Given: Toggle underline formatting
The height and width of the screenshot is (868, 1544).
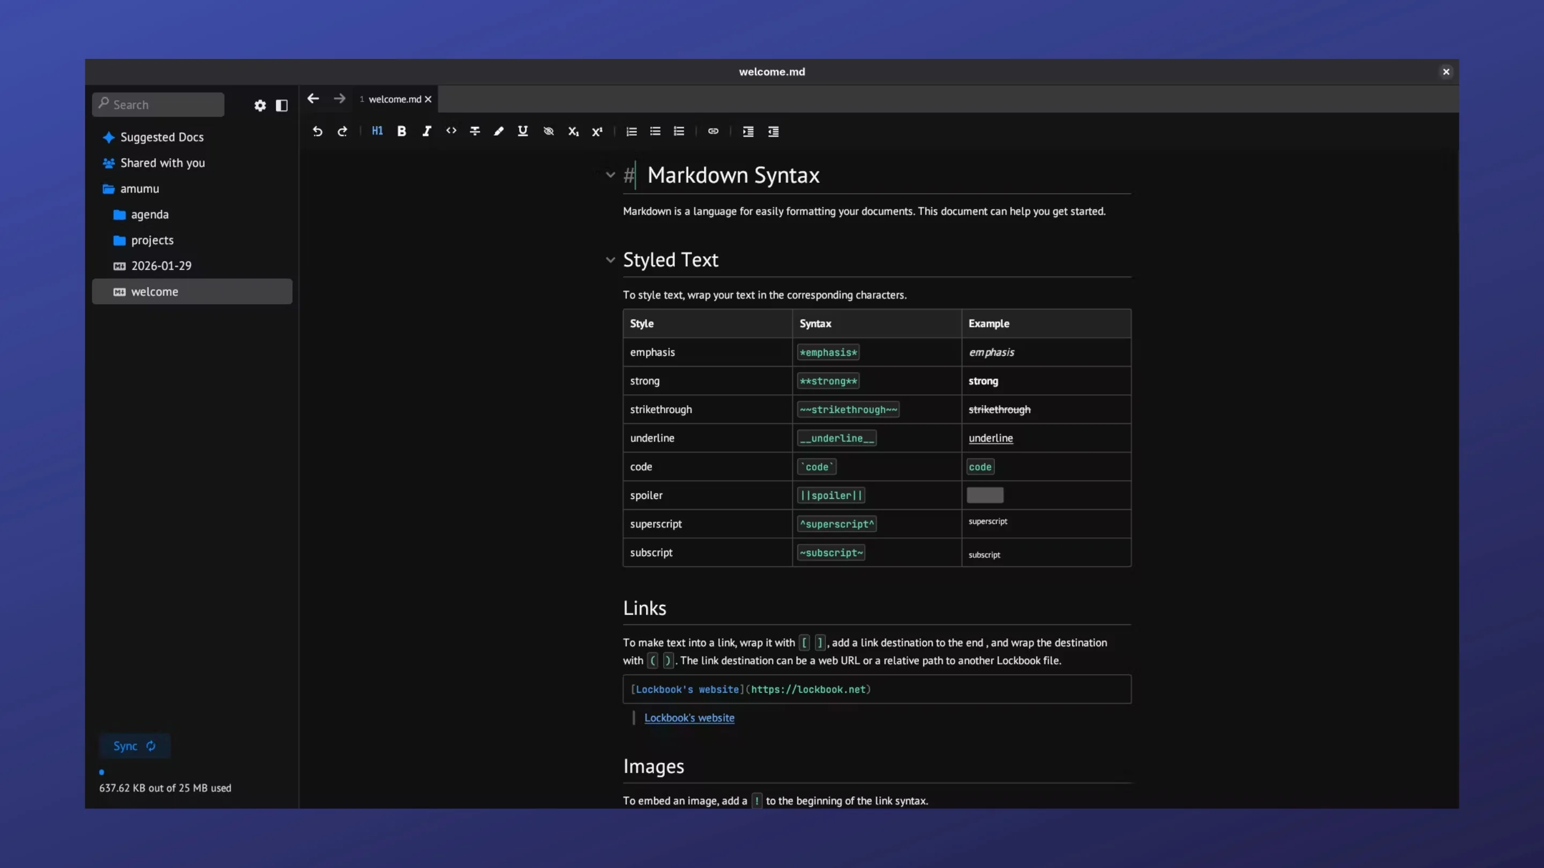Looking at the screenshot, I should click(x=523, y=131).
